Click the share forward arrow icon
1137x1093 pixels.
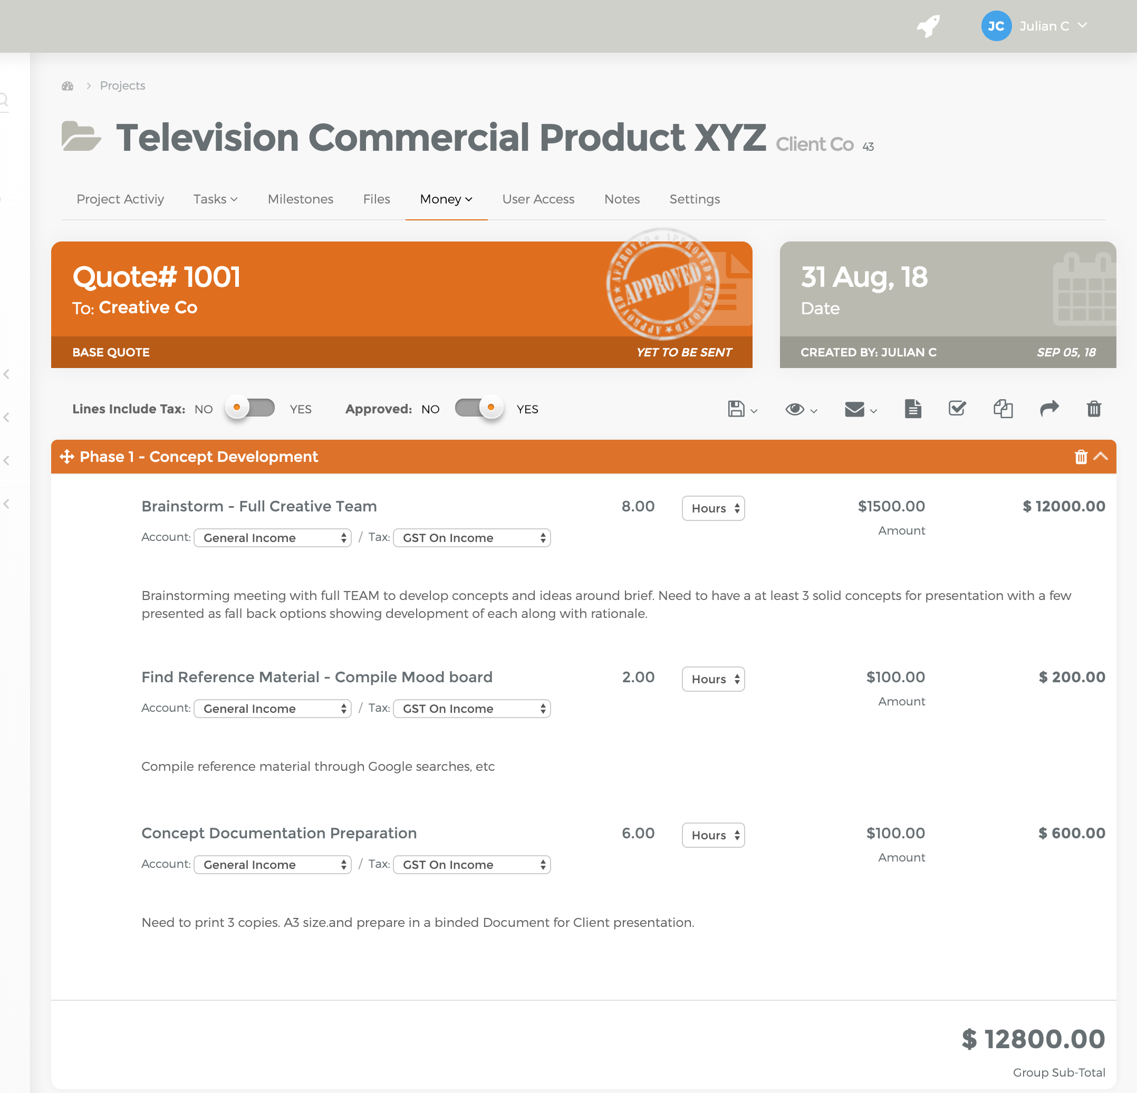(x=1049, y=409)
